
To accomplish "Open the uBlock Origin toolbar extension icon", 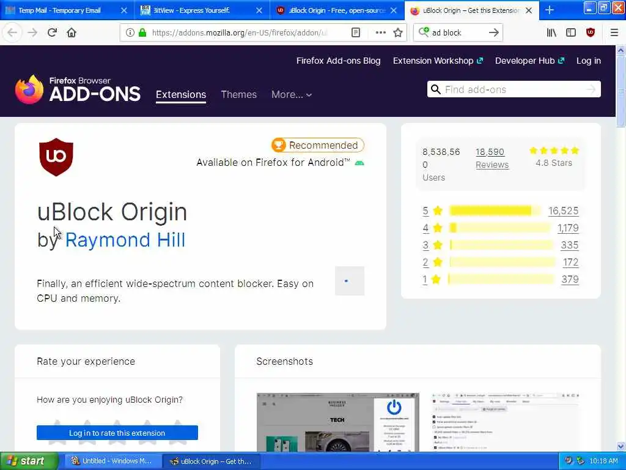I will (591, 32).
